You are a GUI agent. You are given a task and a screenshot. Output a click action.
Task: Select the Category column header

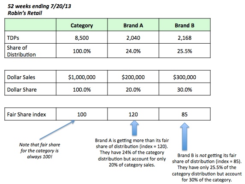click(x=82, y=25)
